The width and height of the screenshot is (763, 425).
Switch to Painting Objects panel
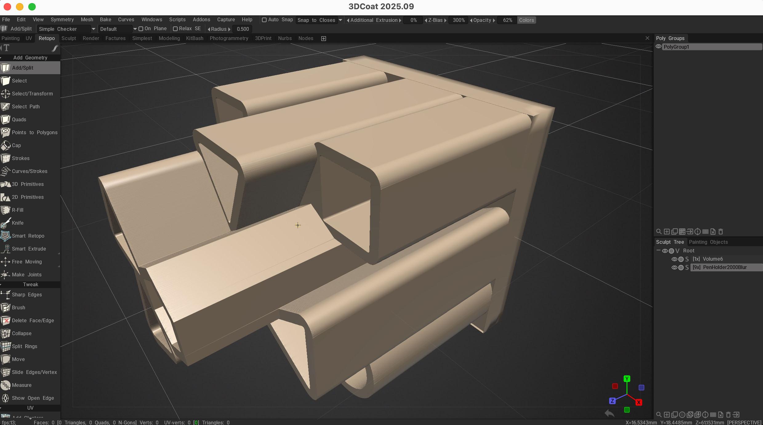708,242
